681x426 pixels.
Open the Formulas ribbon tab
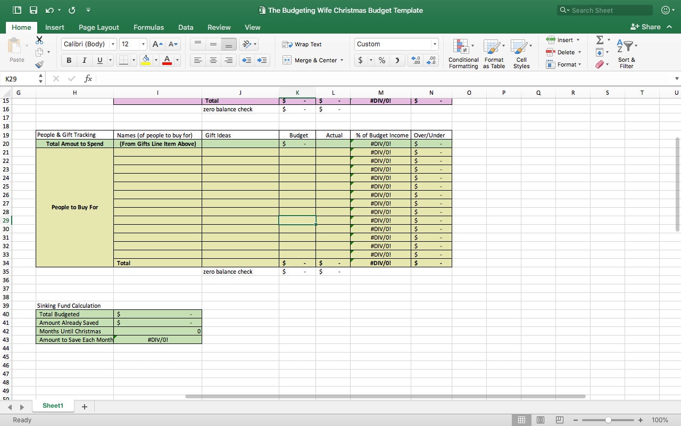click(148, 27)
